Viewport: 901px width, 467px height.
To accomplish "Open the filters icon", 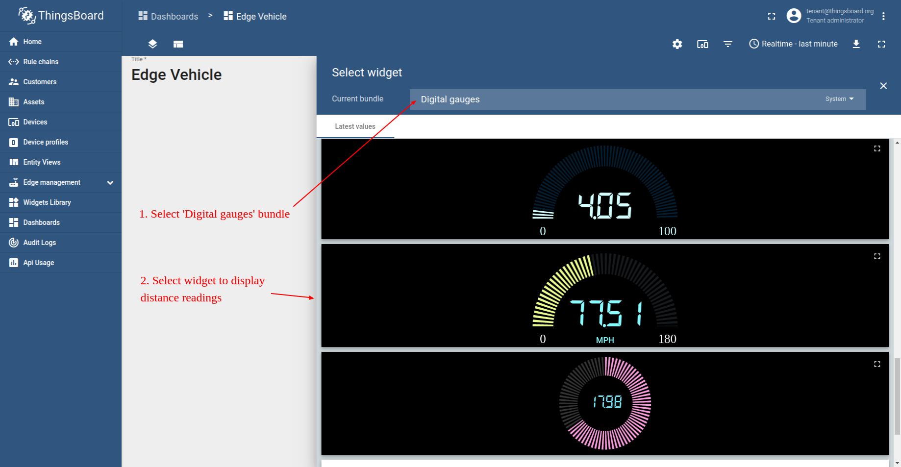I will tap(728, 44).
